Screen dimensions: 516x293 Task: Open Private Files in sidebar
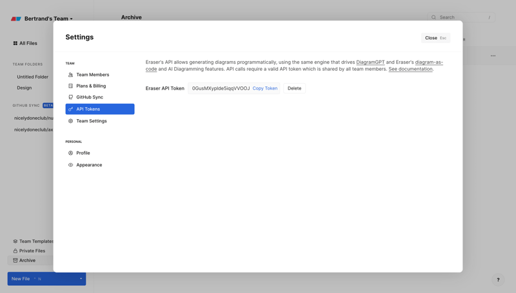(x=32, y=250)
